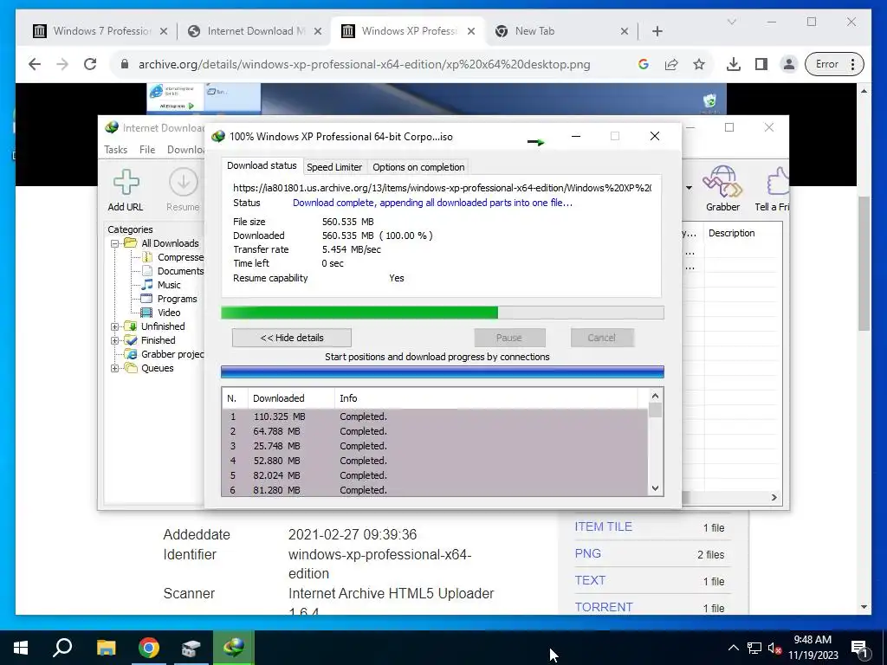Click the Internet Download Manager taskbar icon

(234, 648)
